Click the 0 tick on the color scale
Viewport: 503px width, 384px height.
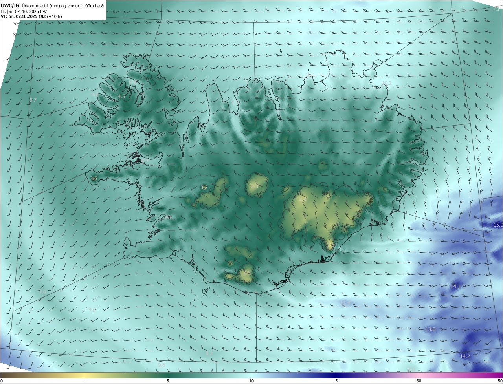(x=1, y=381)
